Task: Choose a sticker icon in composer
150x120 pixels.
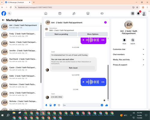Action: coord(55,105)
